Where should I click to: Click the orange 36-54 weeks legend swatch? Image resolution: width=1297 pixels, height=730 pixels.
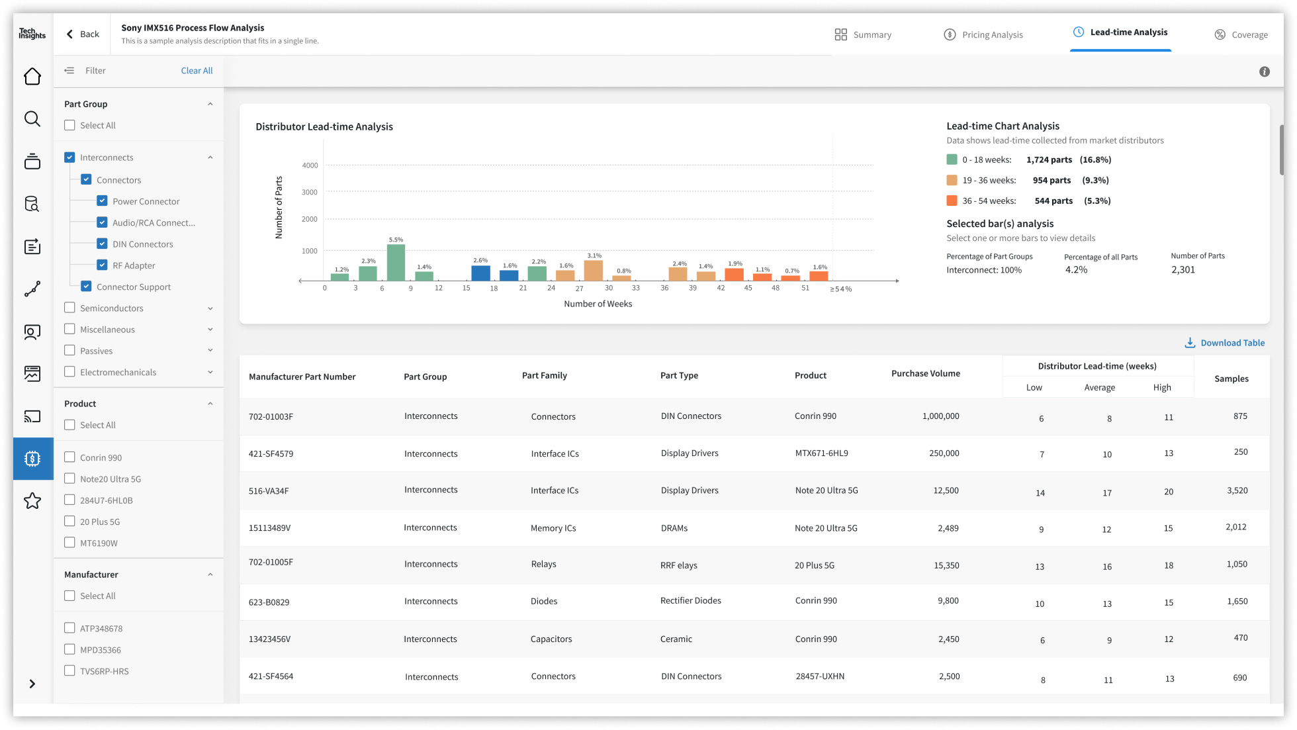[952, 201]
